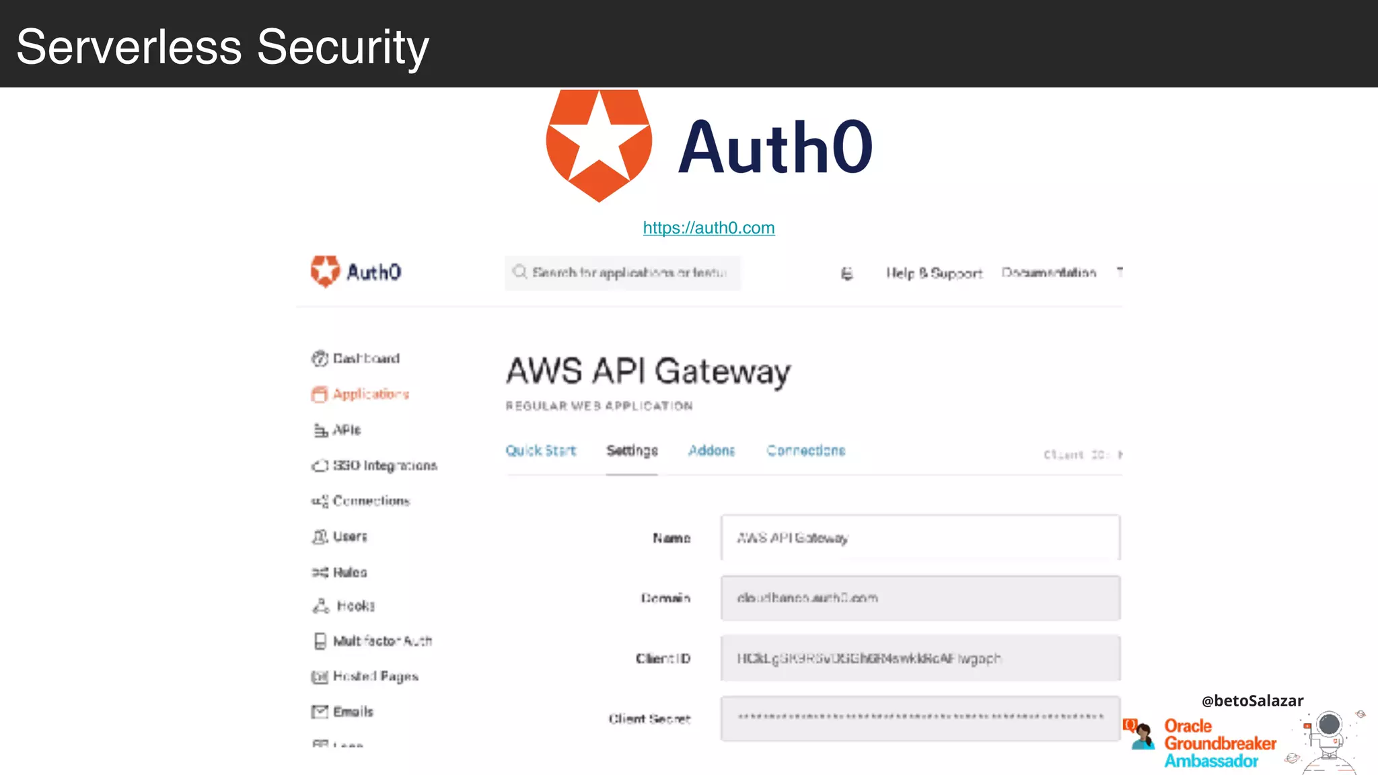Click the Hooks sidebar icon
The height and width of the screenshot is (775, 1378).
point(320,606)
